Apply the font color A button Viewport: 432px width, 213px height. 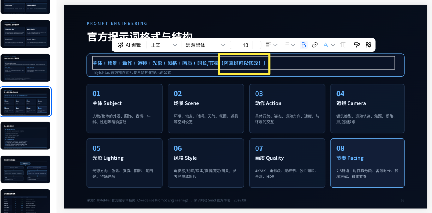(x=326, y=45)
